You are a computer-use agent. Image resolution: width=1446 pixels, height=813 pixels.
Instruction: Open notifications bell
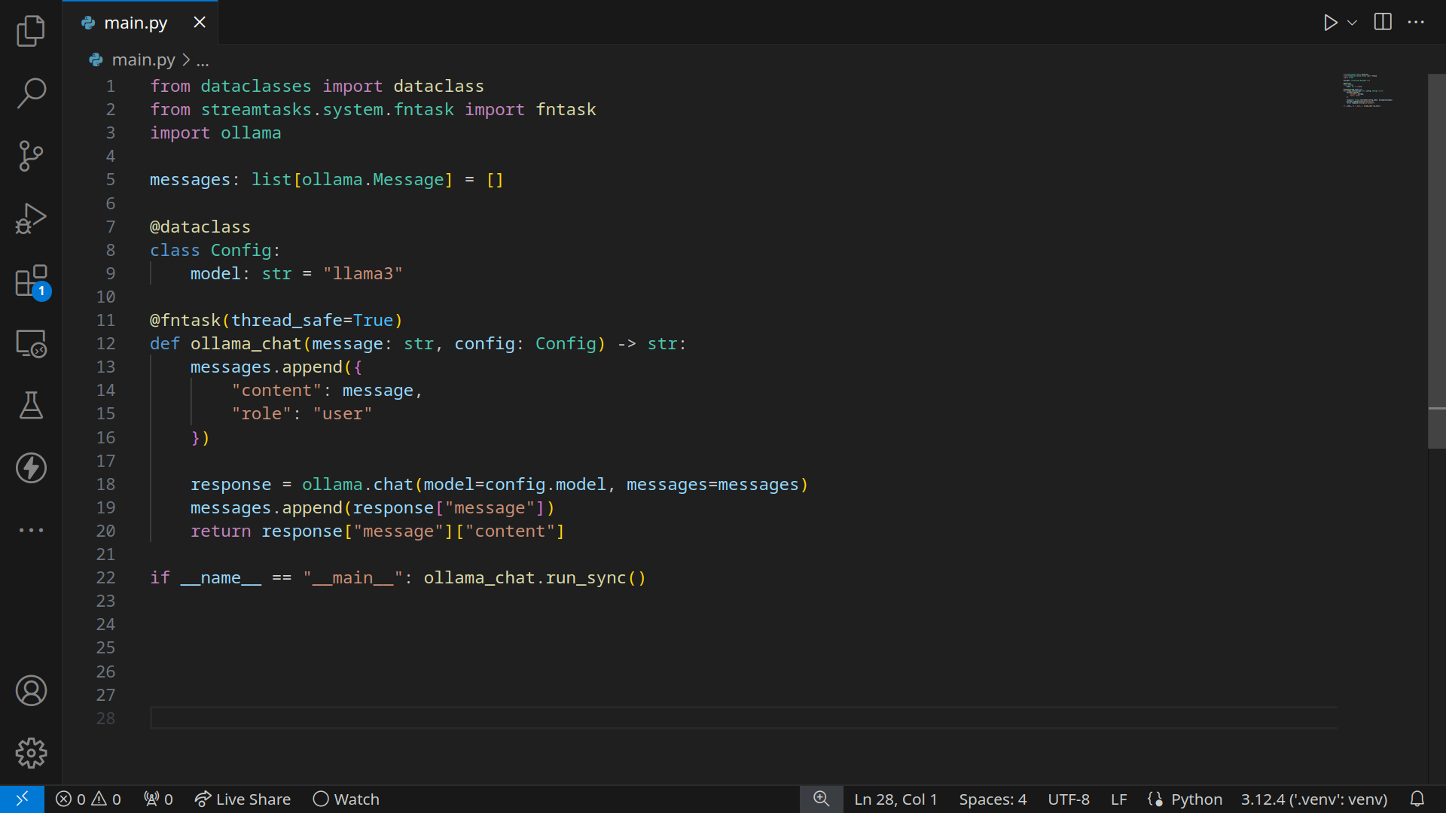coord(1417,799)
